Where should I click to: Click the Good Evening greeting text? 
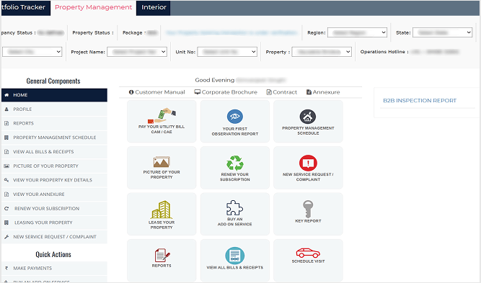click(x=215, y=80)
